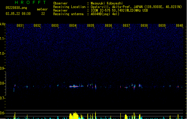Click the 0832 time marker
This screenshot has width=187, height=119.
(37, 26)
